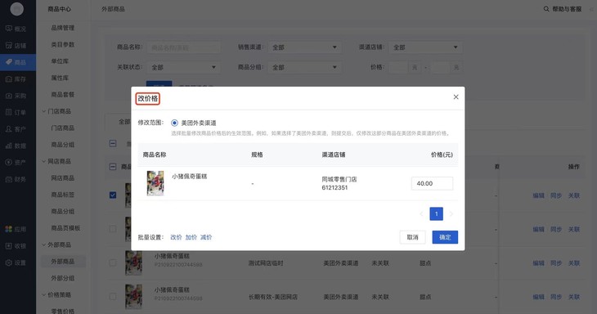The height and width of the screenshot is (314, 597).
Task: Open 外部分组 menu item
Action: tap(63, 278)
